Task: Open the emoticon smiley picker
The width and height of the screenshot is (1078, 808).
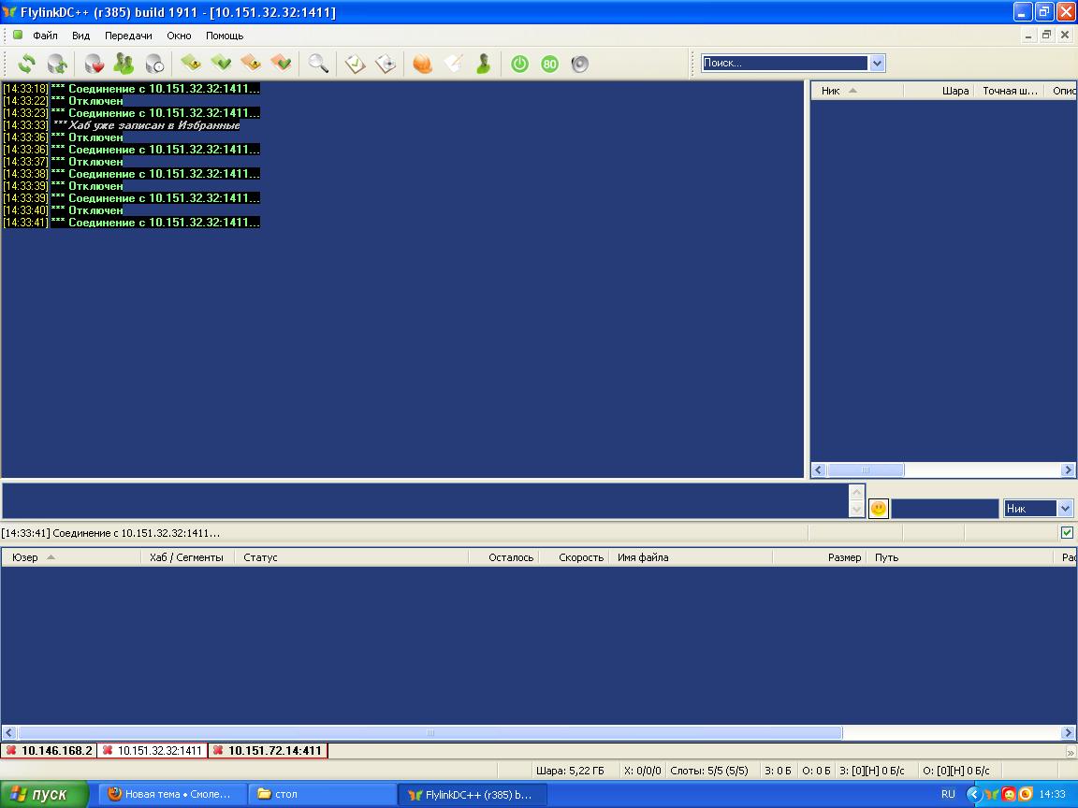Action: coord(878,509)
